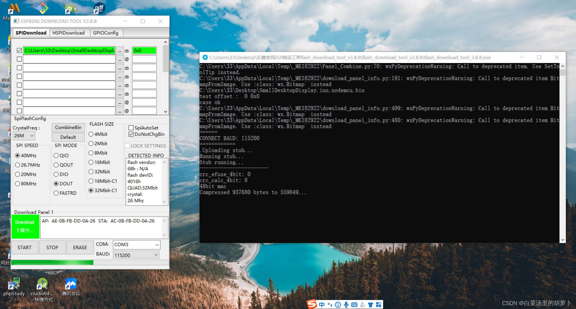Viewport: 576px width, 309px height.
Task: Check the second firmware file row checkbox
Action: pos(19,59)
